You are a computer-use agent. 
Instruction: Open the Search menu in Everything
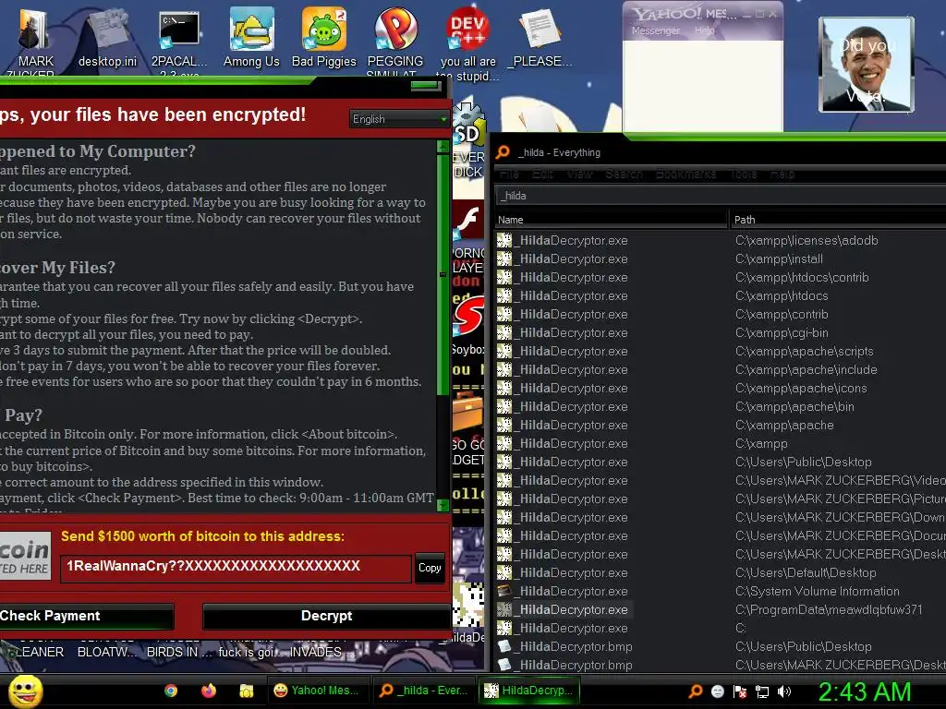pyautogui.click(x=624, y=174)
